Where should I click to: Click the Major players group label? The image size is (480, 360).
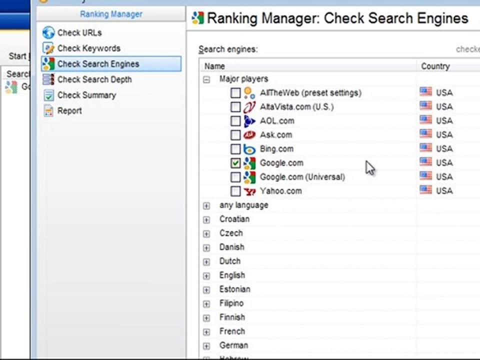click(x=243, y=79)
